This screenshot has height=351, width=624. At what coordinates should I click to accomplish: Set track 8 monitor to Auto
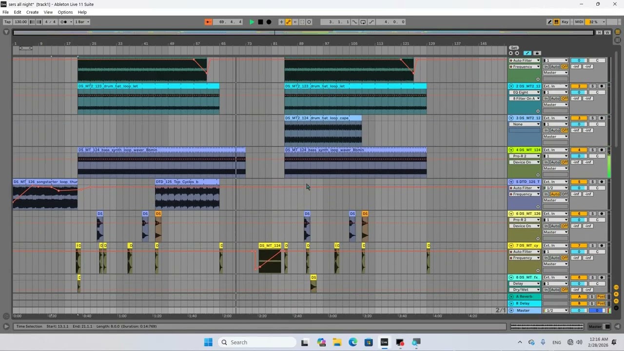click(x=555, y=290)
